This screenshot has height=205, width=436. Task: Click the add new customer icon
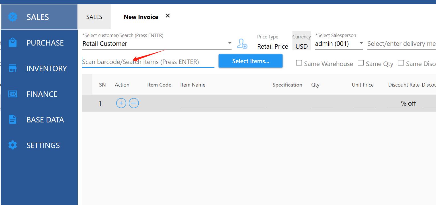tap(242, 44)
